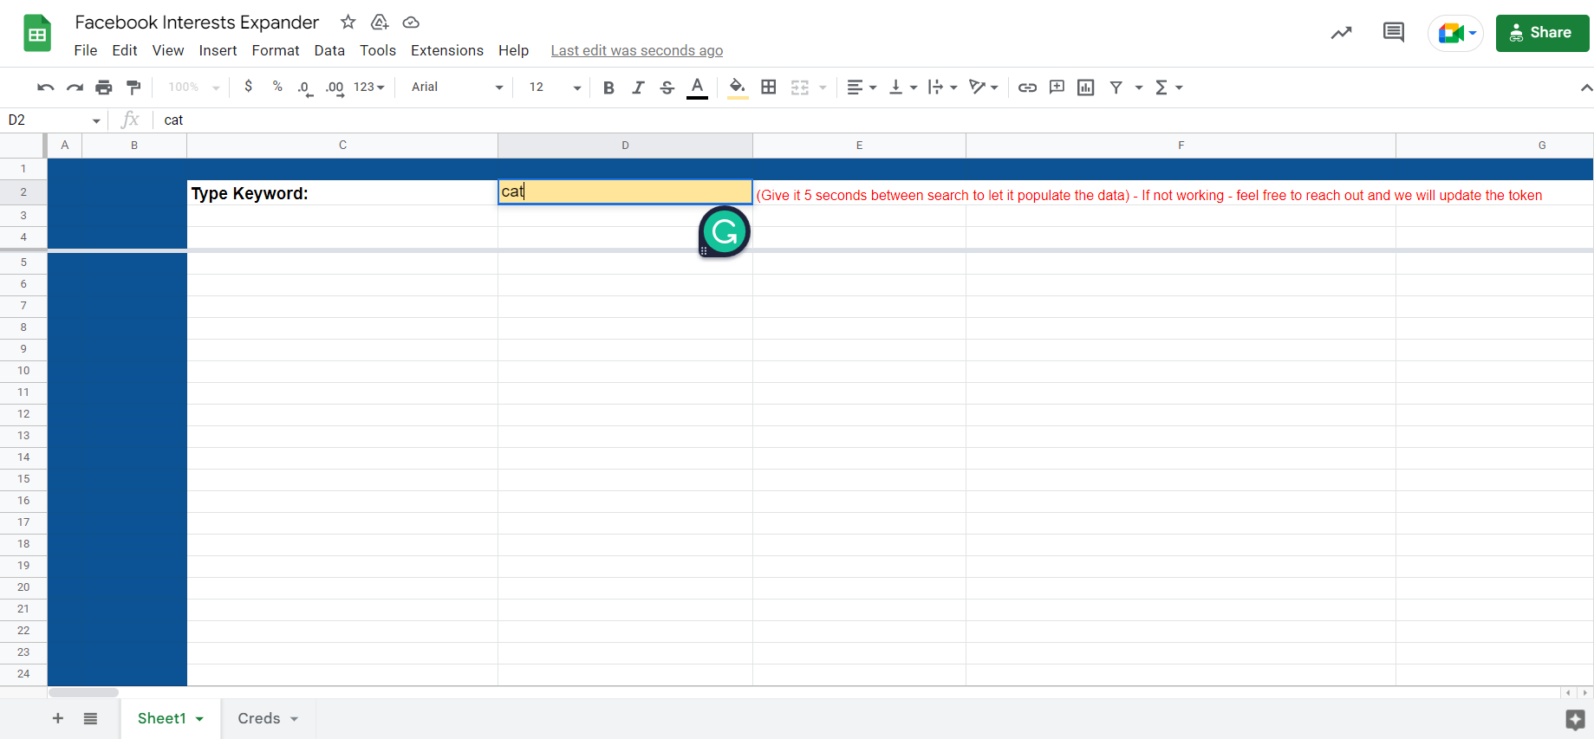Open the font size 12 dropdown
Screen dimensions: 1594x739
(x=554, y=88)
